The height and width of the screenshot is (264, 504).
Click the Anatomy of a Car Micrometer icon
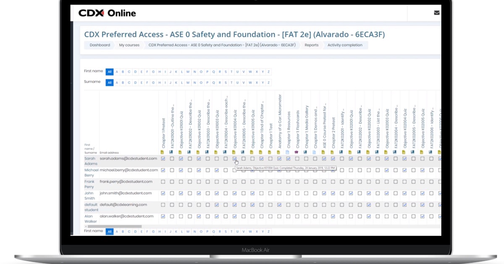tap(279, 152)
